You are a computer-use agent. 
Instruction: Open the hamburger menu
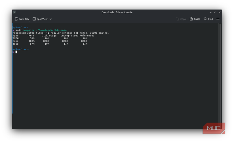[x=218, y=19]
